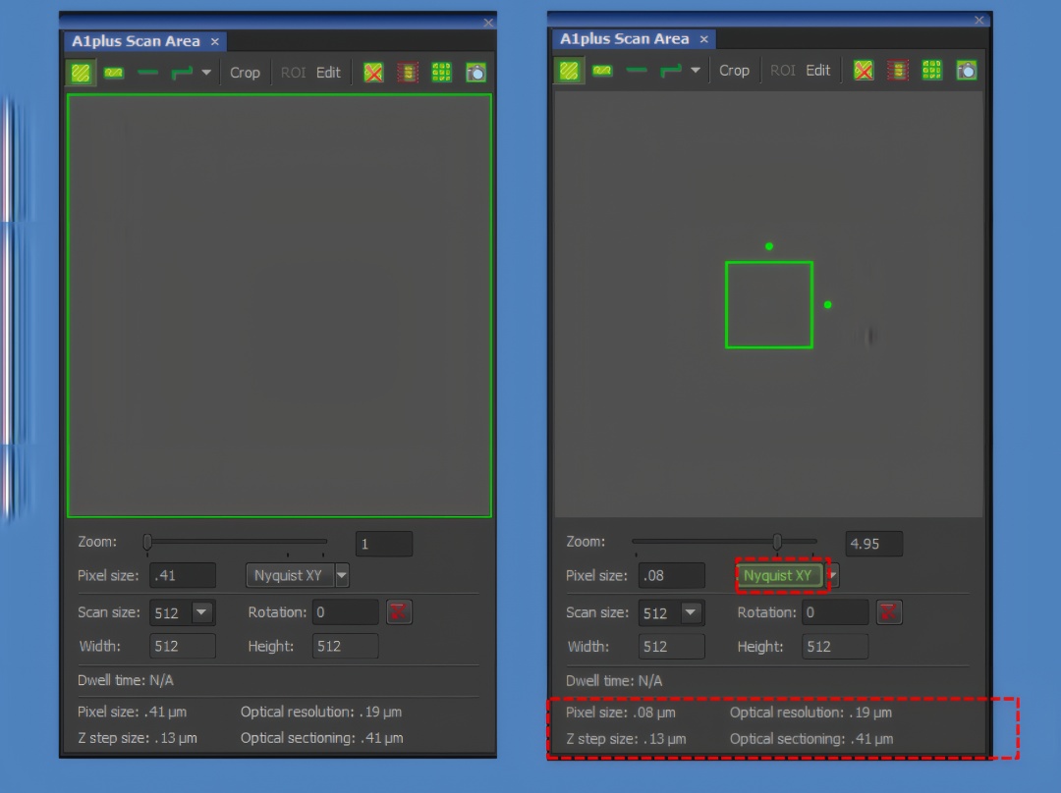Select band scan icon in right panel
Viewport: 1061px width, 793px height.
coord(602,71)
